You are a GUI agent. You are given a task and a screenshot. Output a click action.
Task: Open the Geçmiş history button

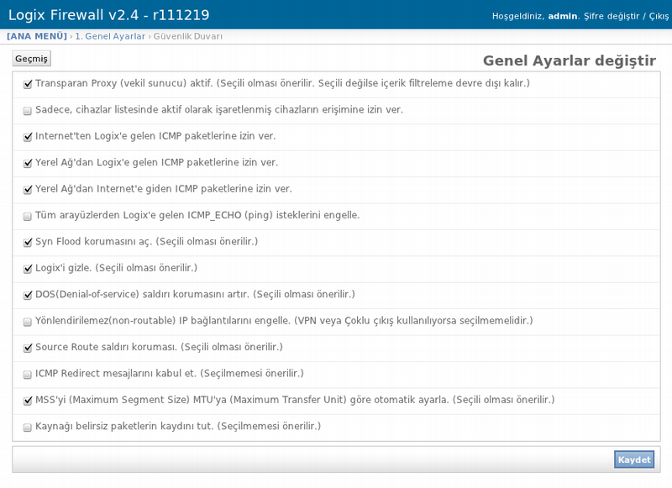31,59
